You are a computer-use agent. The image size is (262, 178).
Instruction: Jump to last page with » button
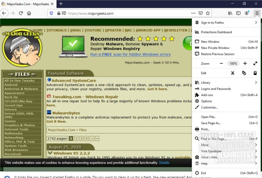pos(97,139)
